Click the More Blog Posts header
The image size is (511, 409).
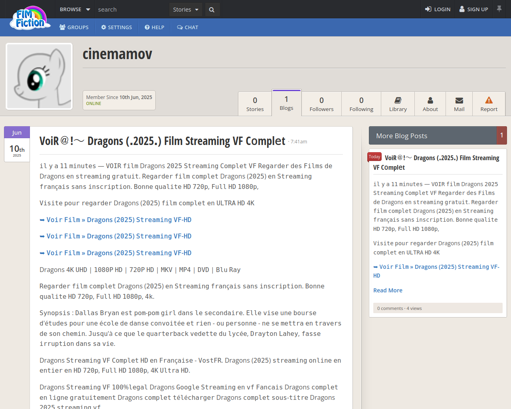tap(433, 135)
